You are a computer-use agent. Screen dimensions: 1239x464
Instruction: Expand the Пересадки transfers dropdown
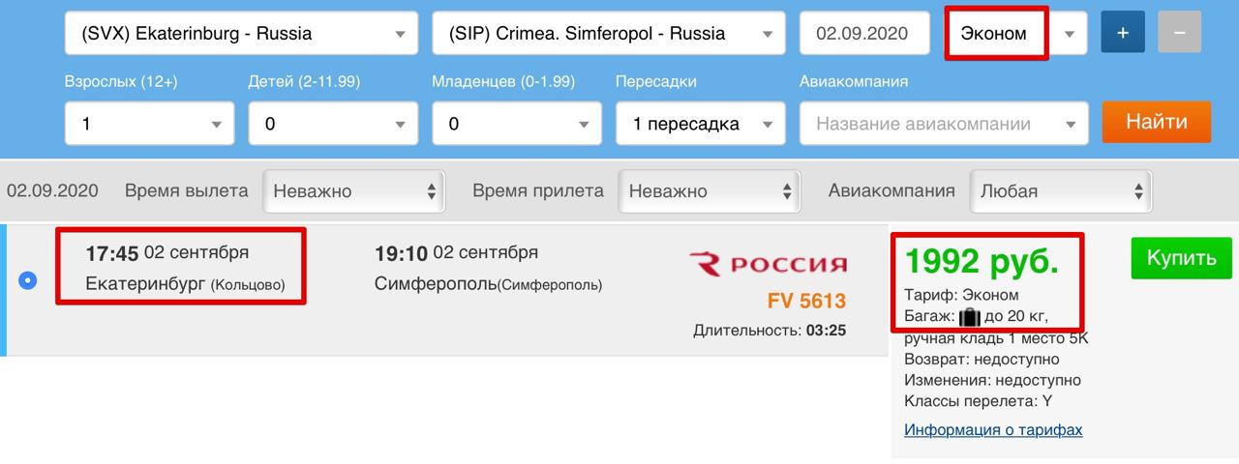pos(700,124)
